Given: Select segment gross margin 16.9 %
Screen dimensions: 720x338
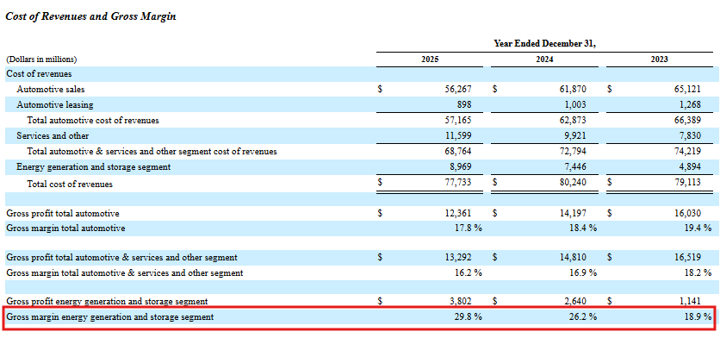Looking at the screenshot, I should pos(583,272).
